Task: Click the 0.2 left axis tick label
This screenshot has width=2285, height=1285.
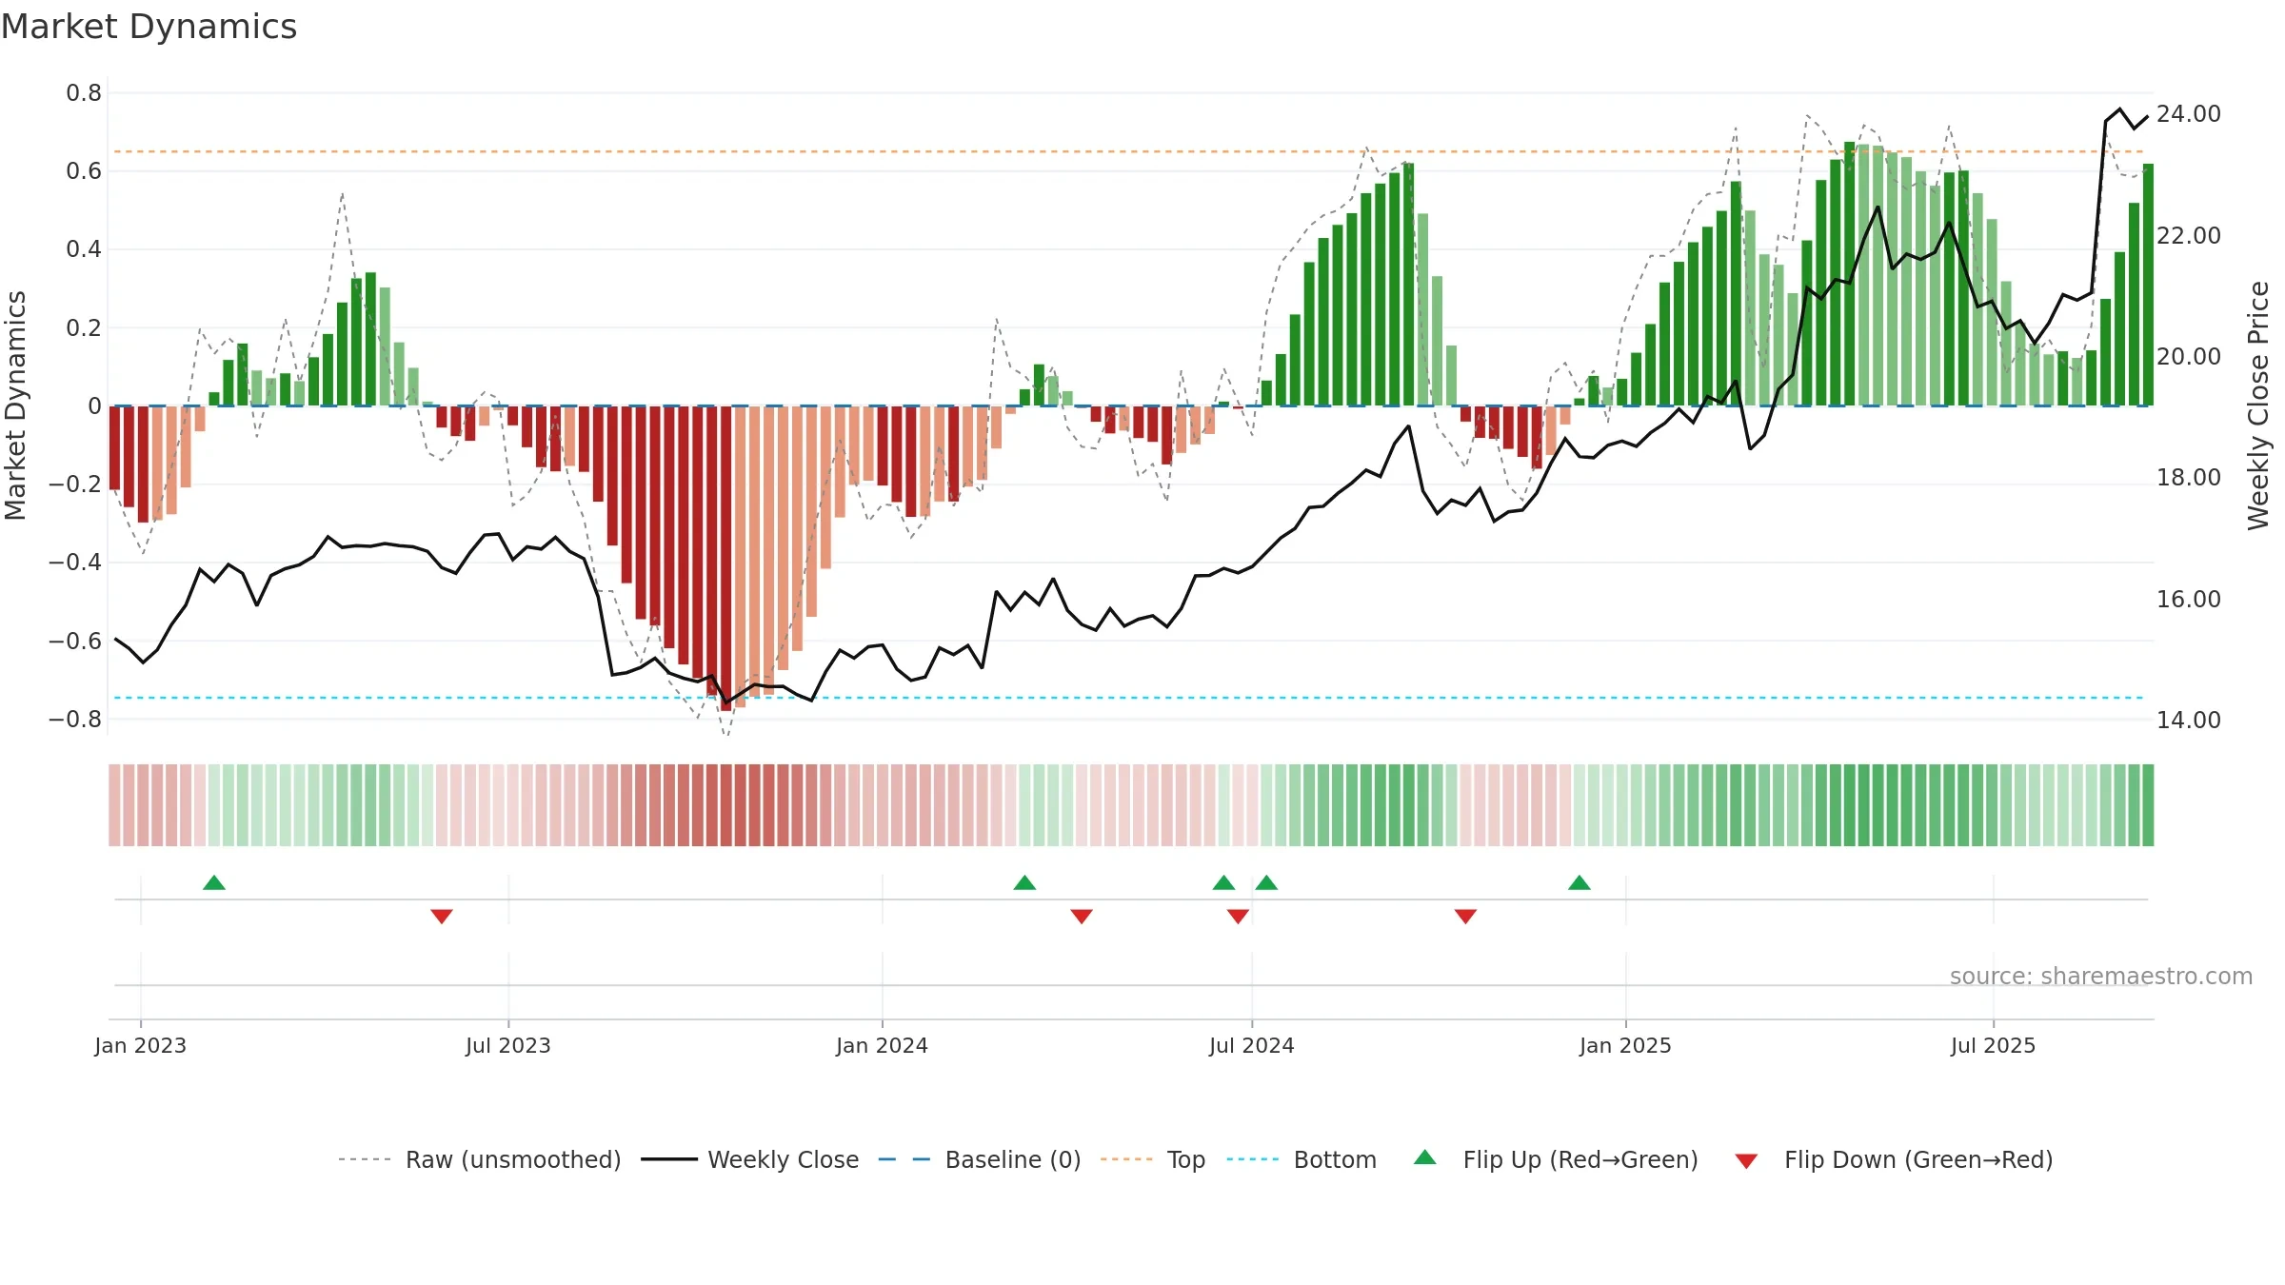Action: (x=84, y=328)
